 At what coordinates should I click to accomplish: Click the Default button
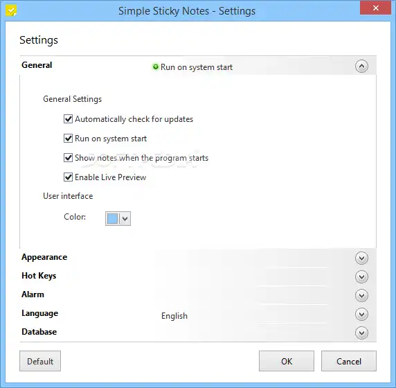coord(40,361)
